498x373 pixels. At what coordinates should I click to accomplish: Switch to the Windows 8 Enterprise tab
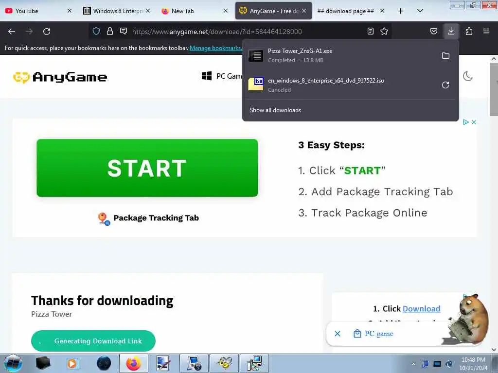pos(116,11)
